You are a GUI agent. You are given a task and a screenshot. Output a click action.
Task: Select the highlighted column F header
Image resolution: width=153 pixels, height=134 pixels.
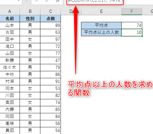132,11
